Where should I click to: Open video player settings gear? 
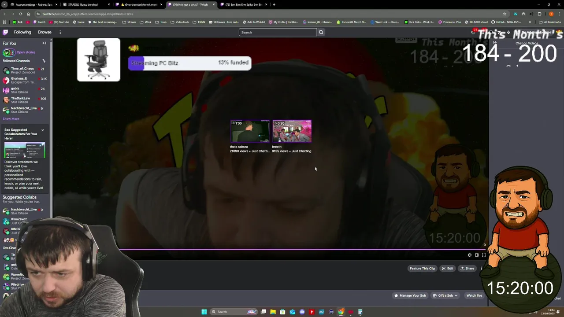point(470,255)
